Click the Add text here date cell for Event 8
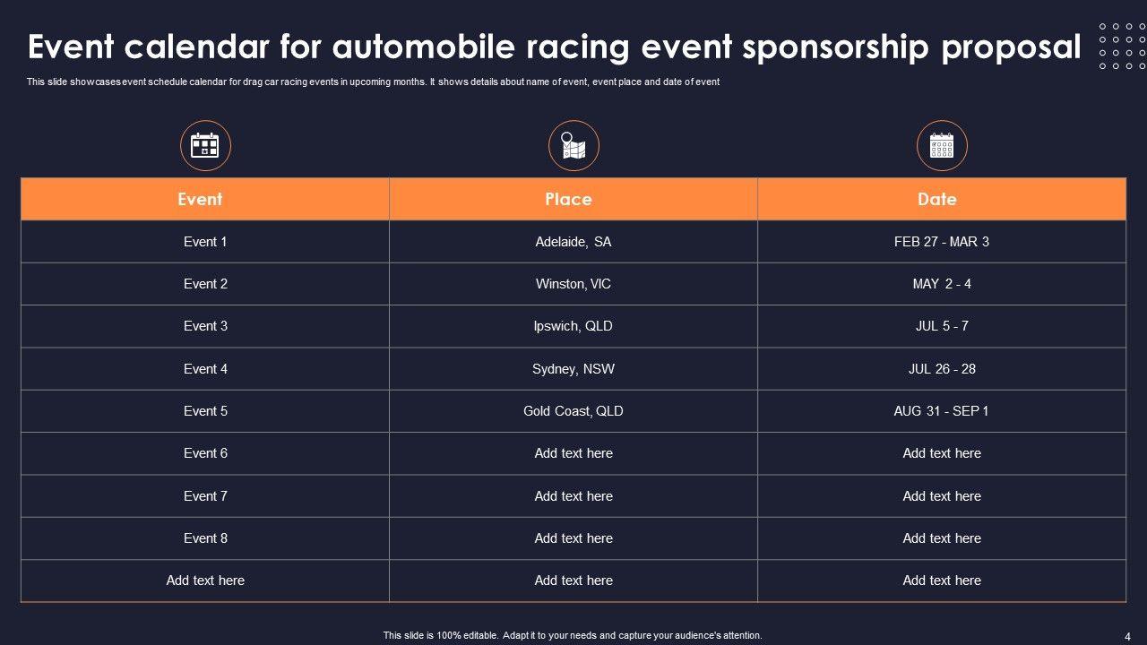The height and width of the screenshot is (645, 1147). click(x=942, y=538)
